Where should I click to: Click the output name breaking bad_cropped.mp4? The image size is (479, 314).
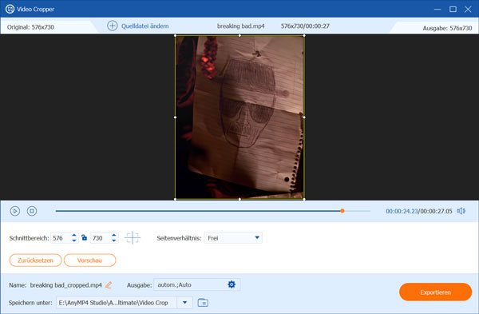point(66,285)
